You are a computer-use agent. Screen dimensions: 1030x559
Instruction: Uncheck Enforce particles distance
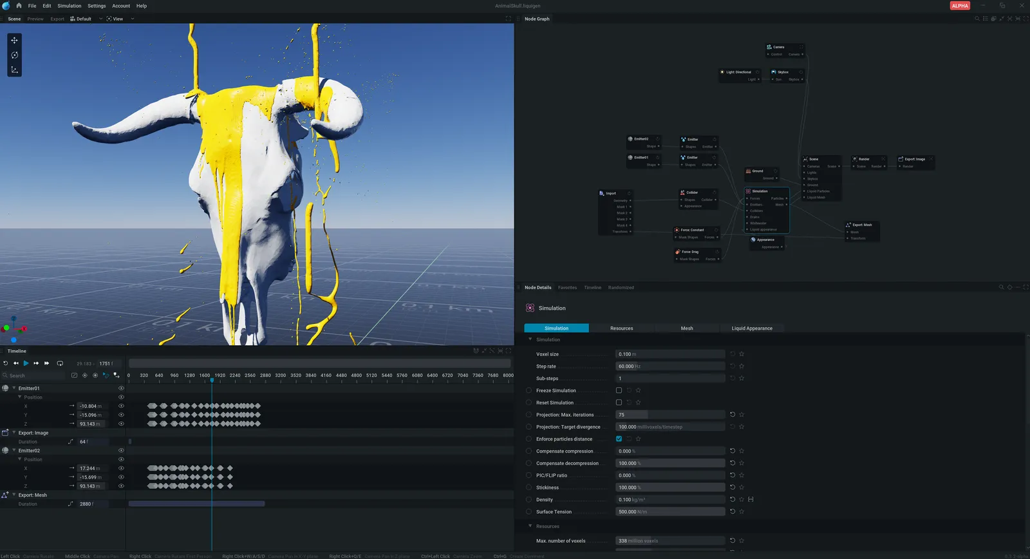(619, 439)
